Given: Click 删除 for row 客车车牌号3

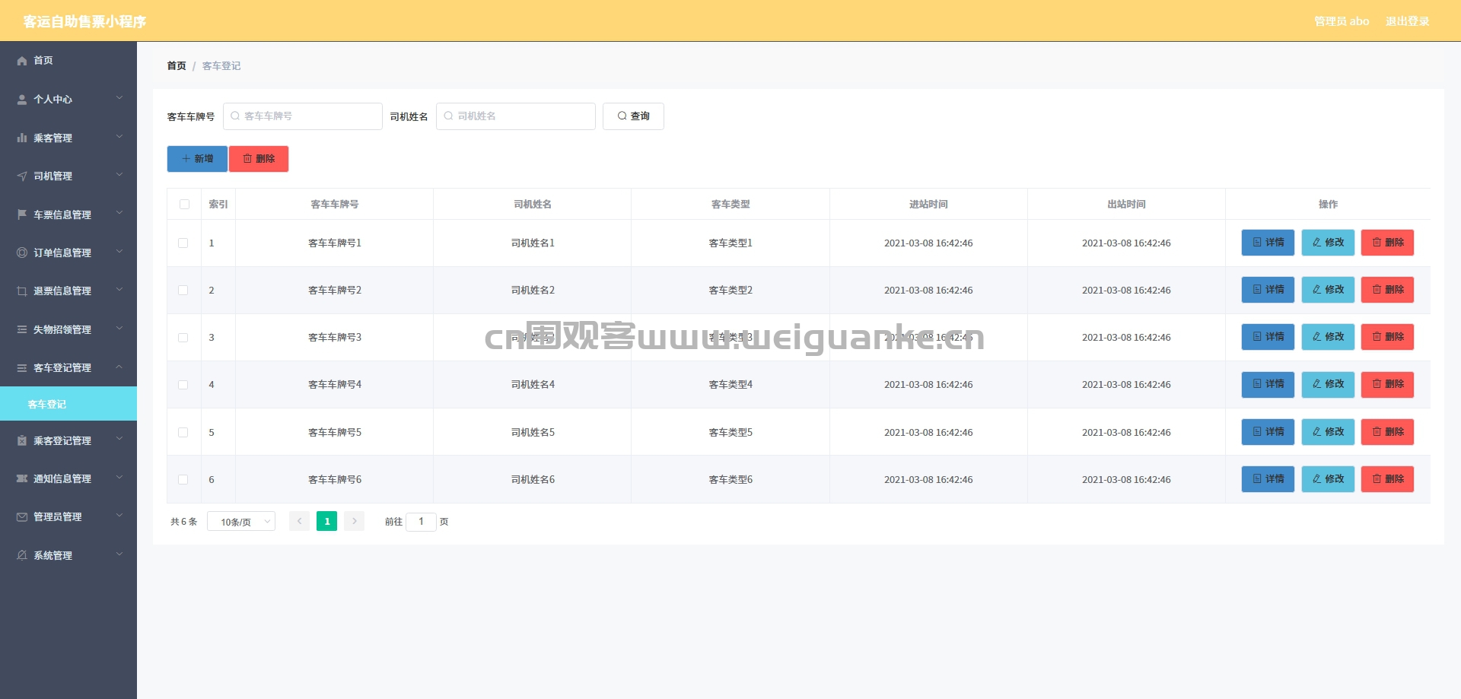Looking at the screenshot, I should click(x=1387, y=337).
